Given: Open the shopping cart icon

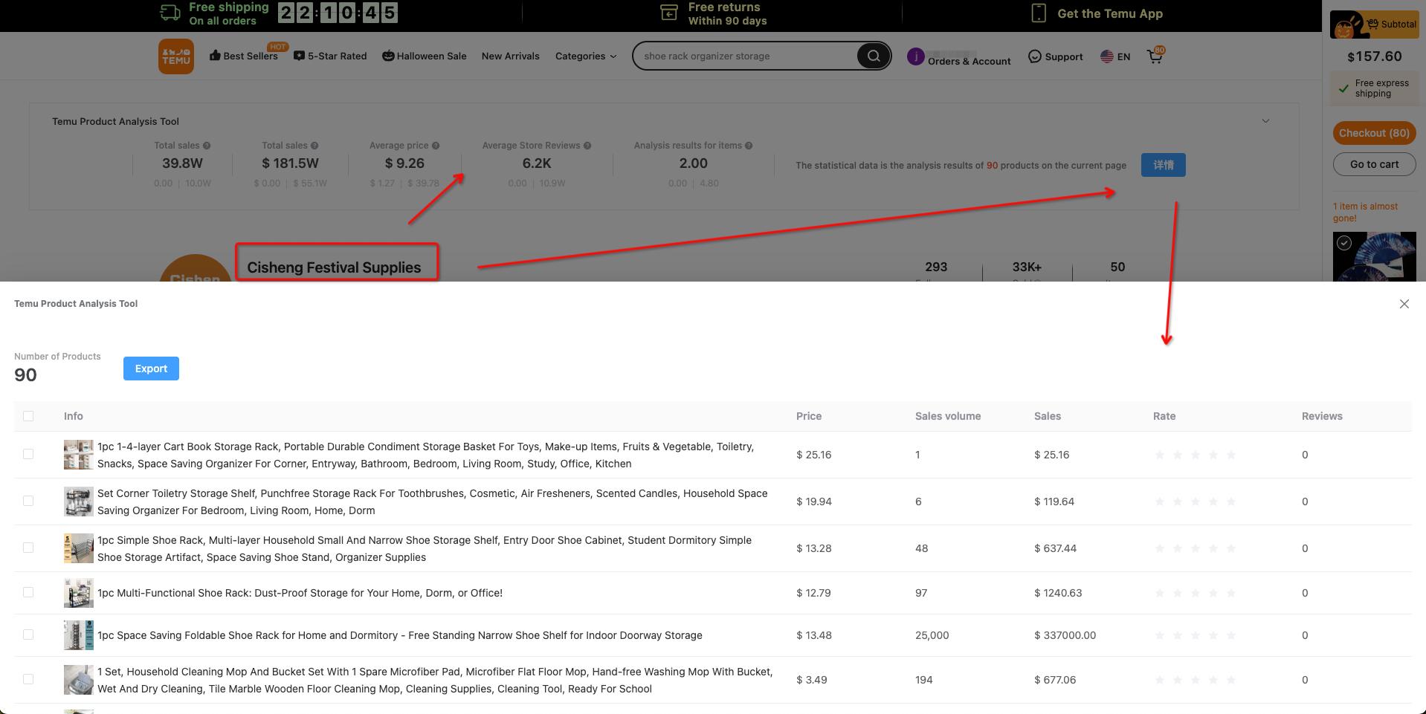Looking at the screenshot, I should coord(1155,56).
